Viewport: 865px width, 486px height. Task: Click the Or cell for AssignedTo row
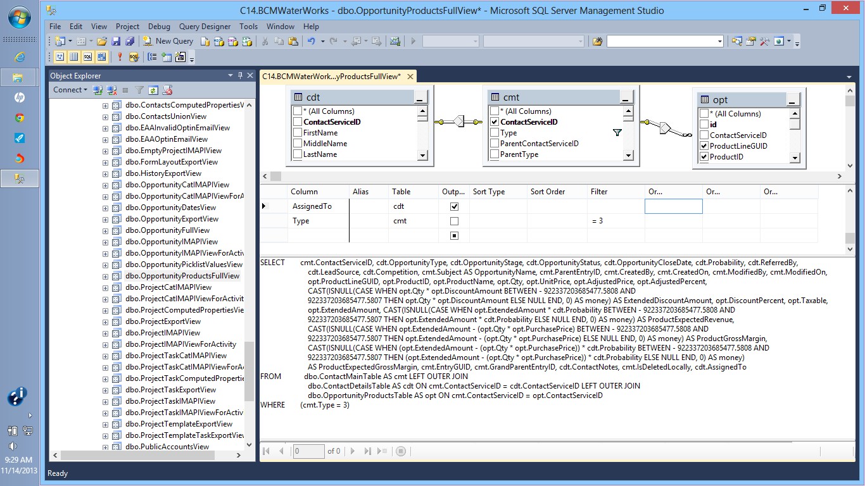click(674, 206)
